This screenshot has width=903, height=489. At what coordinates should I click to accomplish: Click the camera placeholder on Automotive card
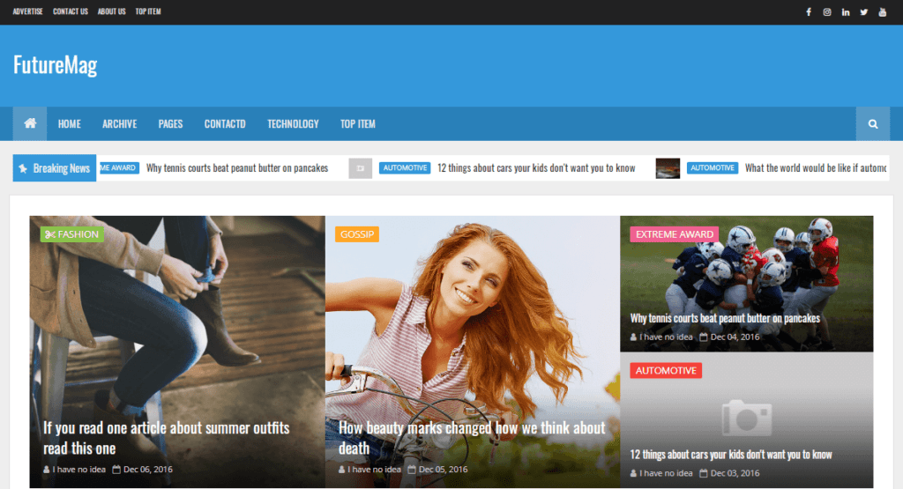click(x=746, y=418)
